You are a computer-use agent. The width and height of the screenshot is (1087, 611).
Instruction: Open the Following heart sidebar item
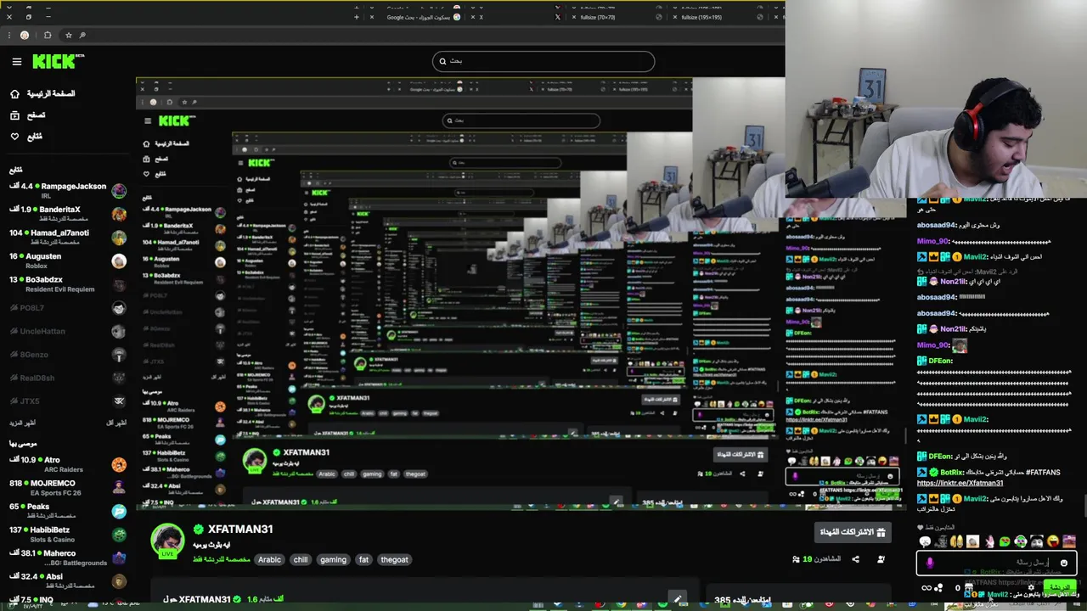click(25, 136)
